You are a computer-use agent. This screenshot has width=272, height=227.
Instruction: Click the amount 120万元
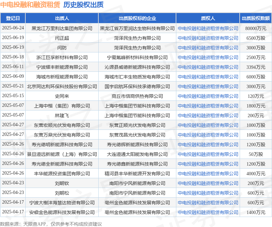(x=256, y=96)
